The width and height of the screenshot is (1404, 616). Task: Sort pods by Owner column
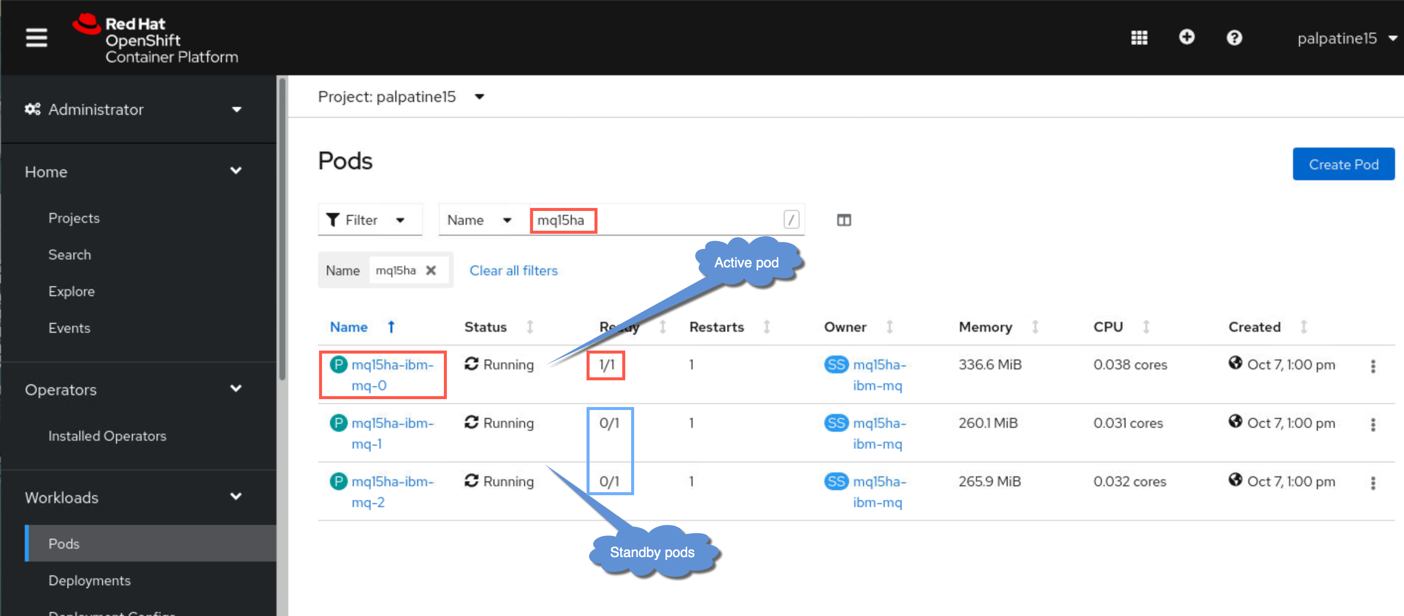point(889,327)
